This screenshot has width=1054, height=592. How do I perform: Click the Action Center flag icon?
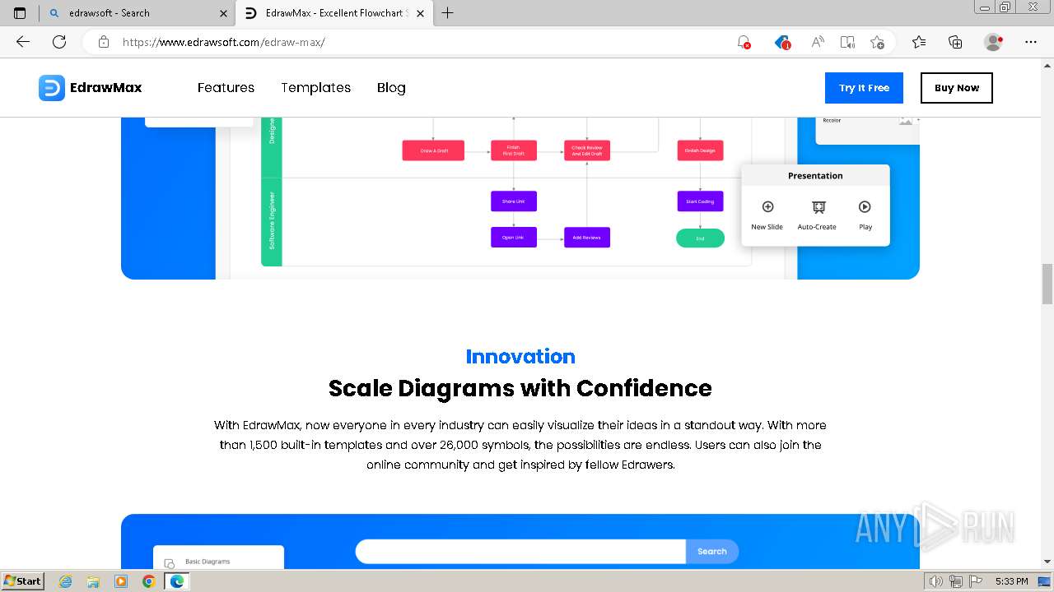(975, 581)
